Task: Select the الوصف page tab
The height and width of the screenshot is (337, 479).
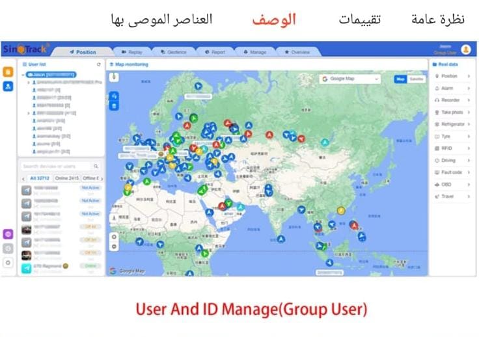Action: [x=274, y=20]
